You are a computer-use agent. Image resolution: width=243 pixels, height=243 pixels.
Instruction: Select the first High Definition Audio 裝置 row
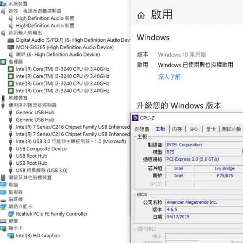45,18
